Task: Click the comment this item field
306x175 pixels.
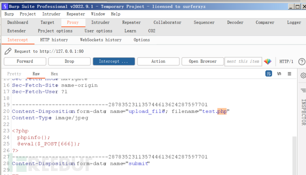Action: point(243,61)
